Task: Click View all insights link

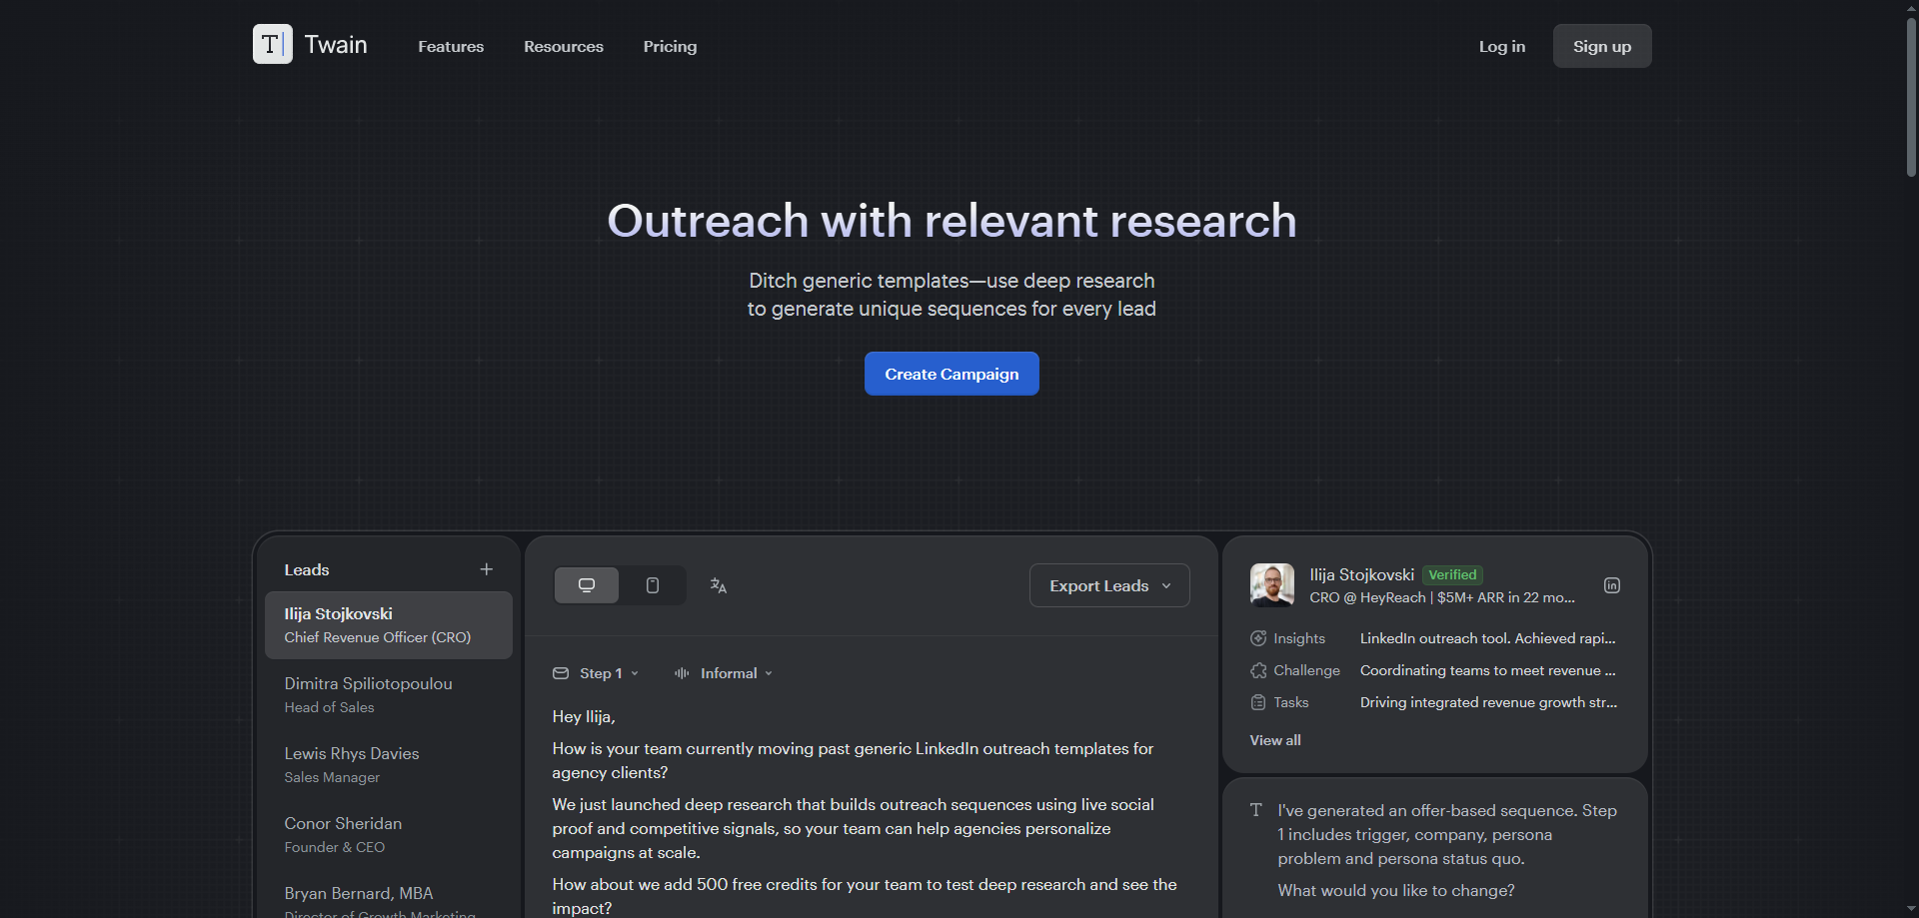Action: tap(1275, 740)
